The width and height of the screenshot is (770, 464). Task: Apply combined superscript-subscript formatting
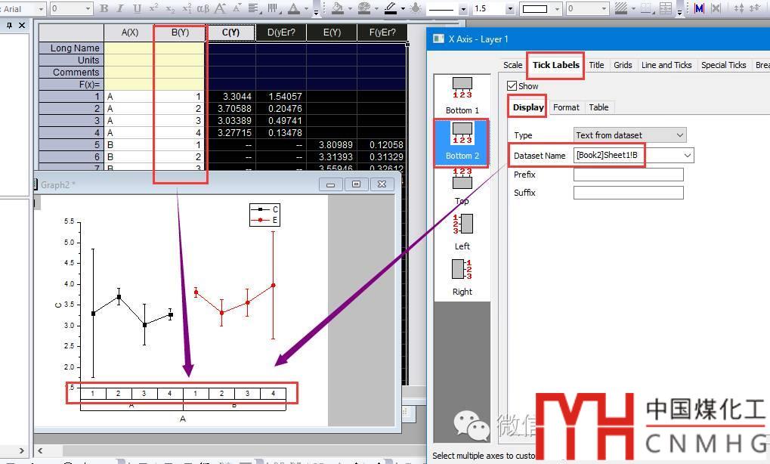(x=187, y=8)
